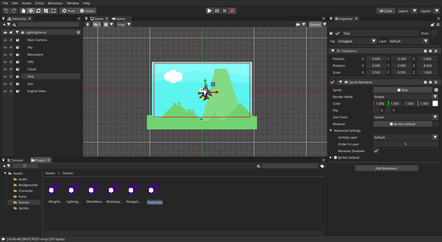
Task: Click the Redo arrow icon
Action: (x=14, y=11)
